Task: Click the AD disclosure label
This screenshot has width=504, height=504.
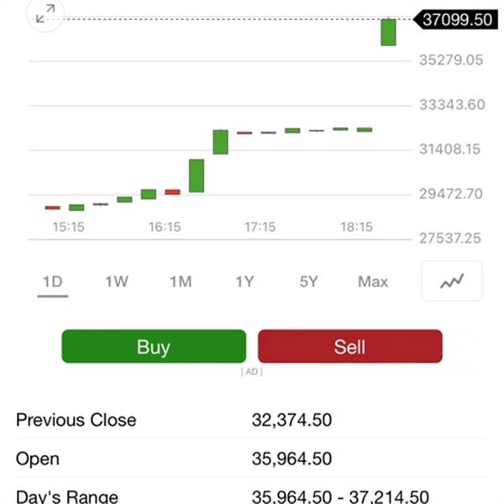Action: 252,371
